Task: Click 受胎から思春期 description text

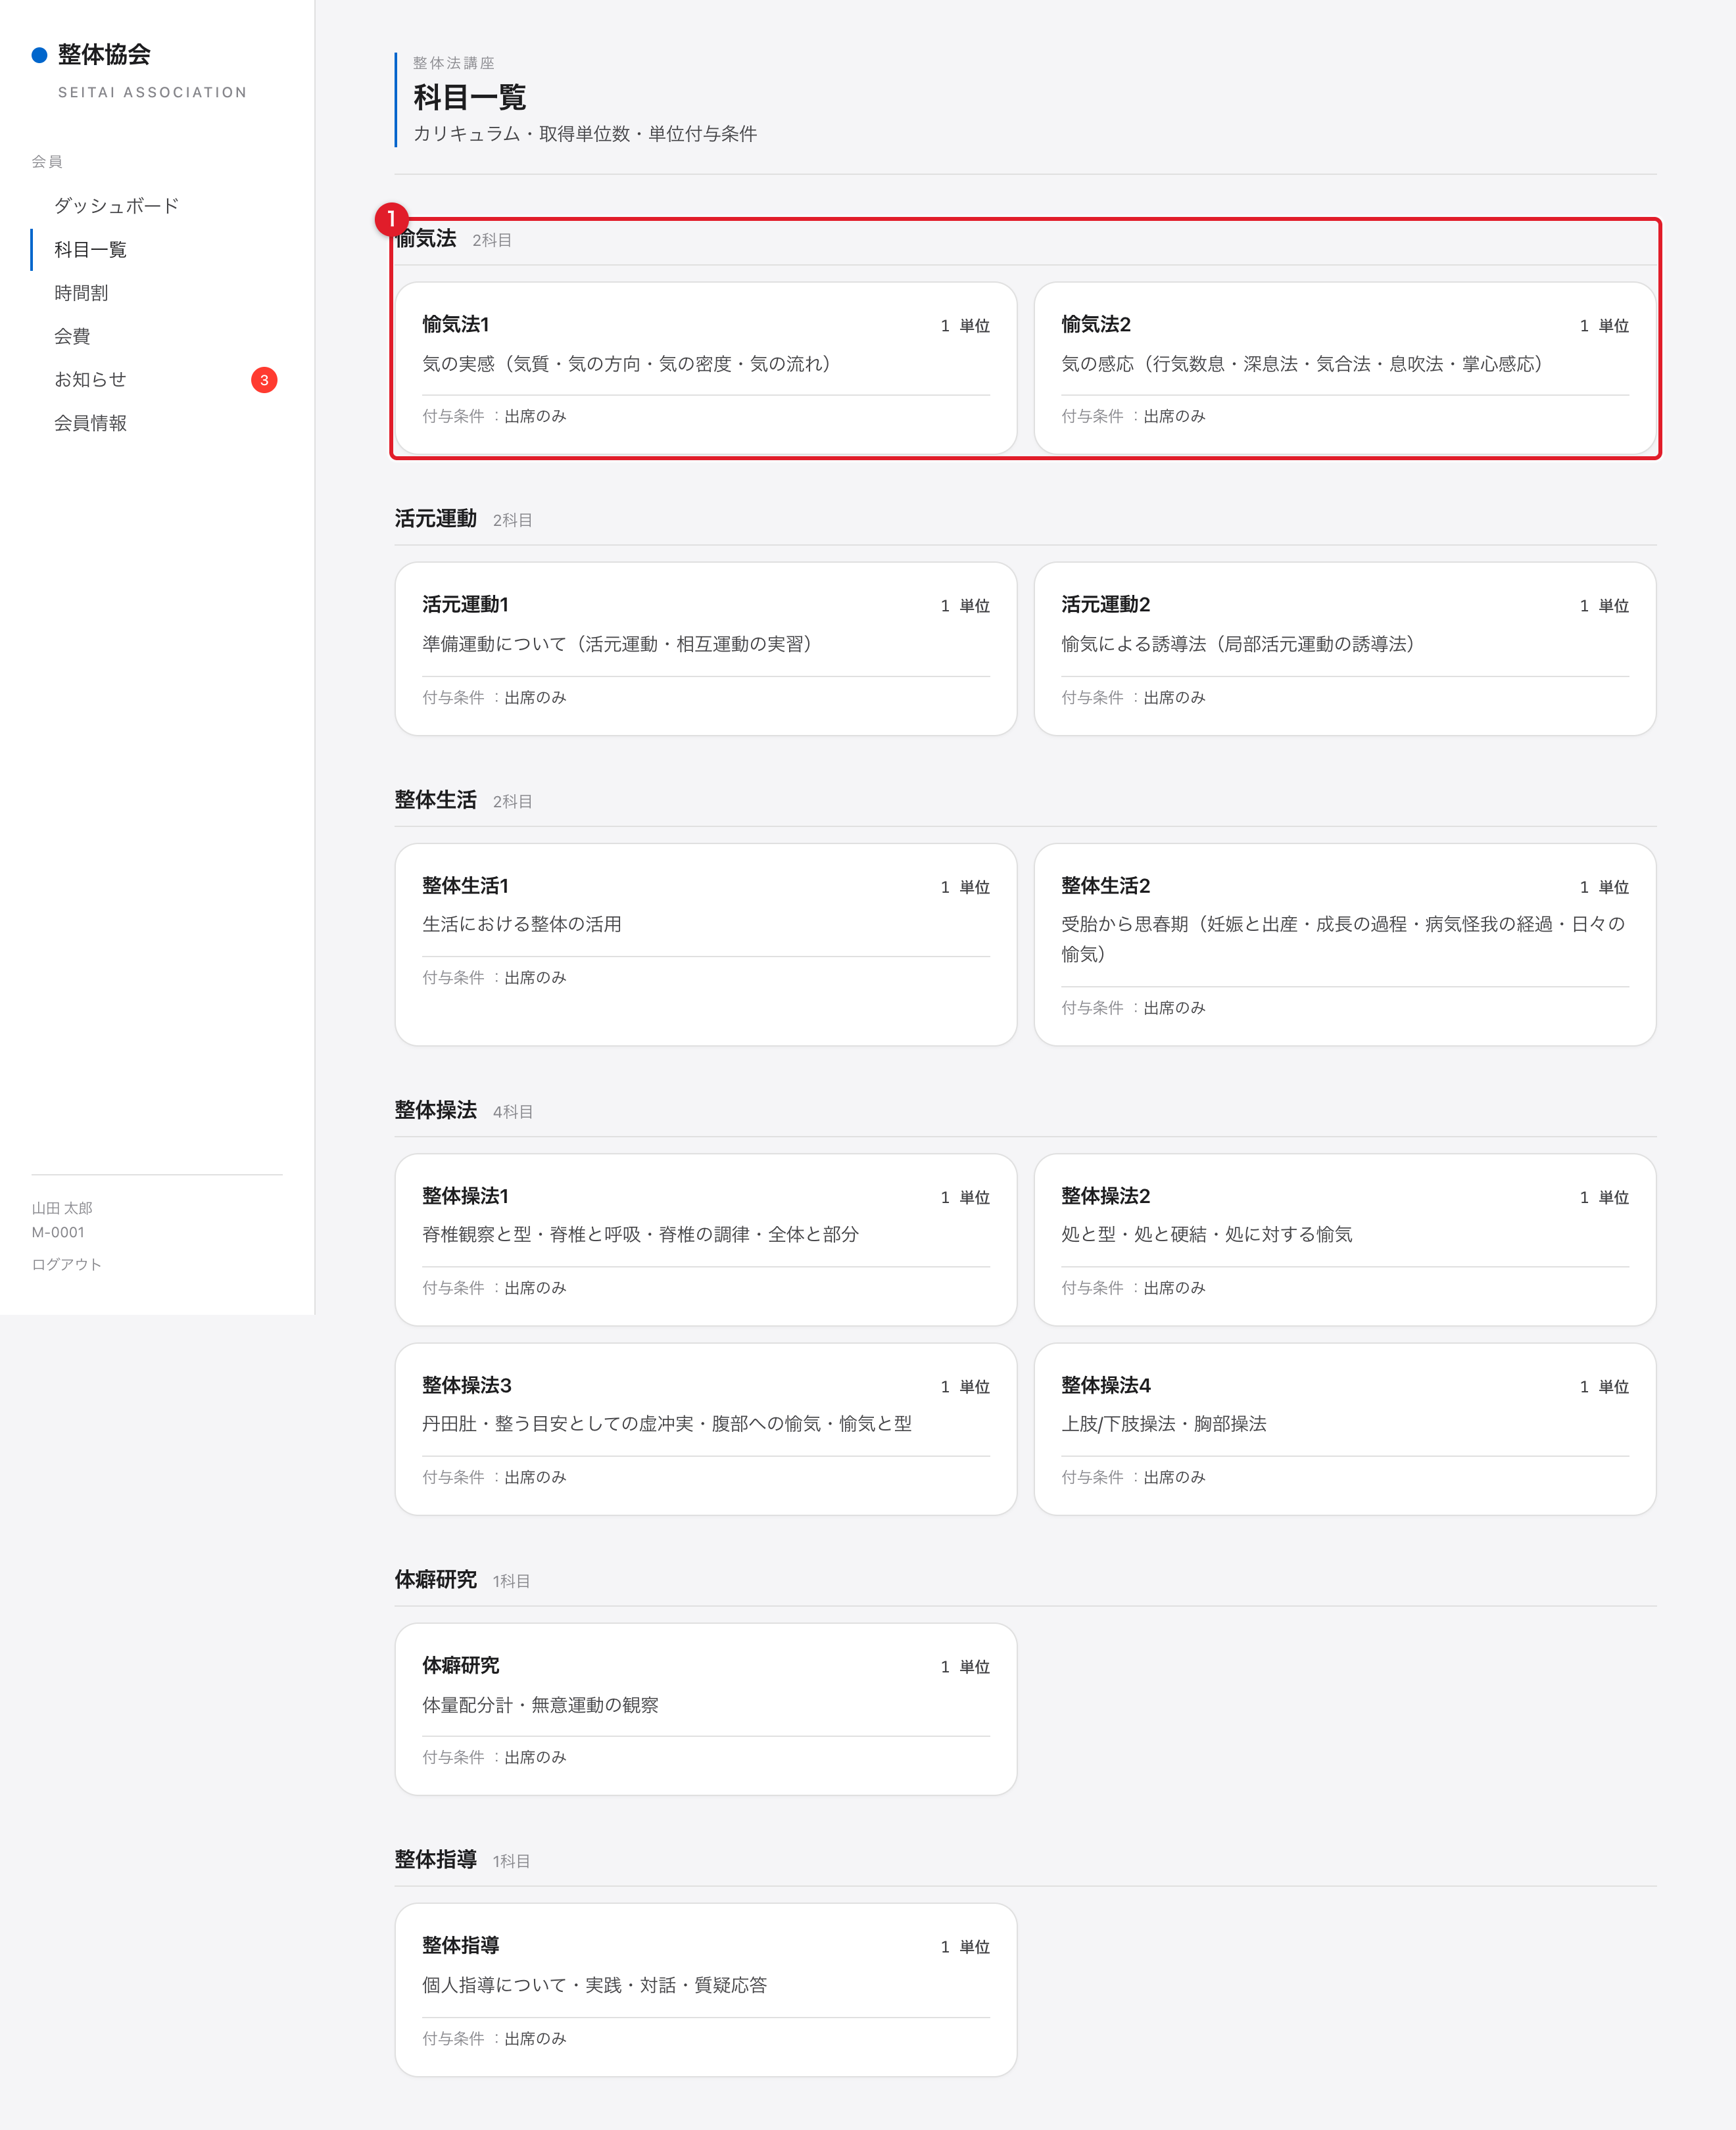Action: click(1343, 939)
